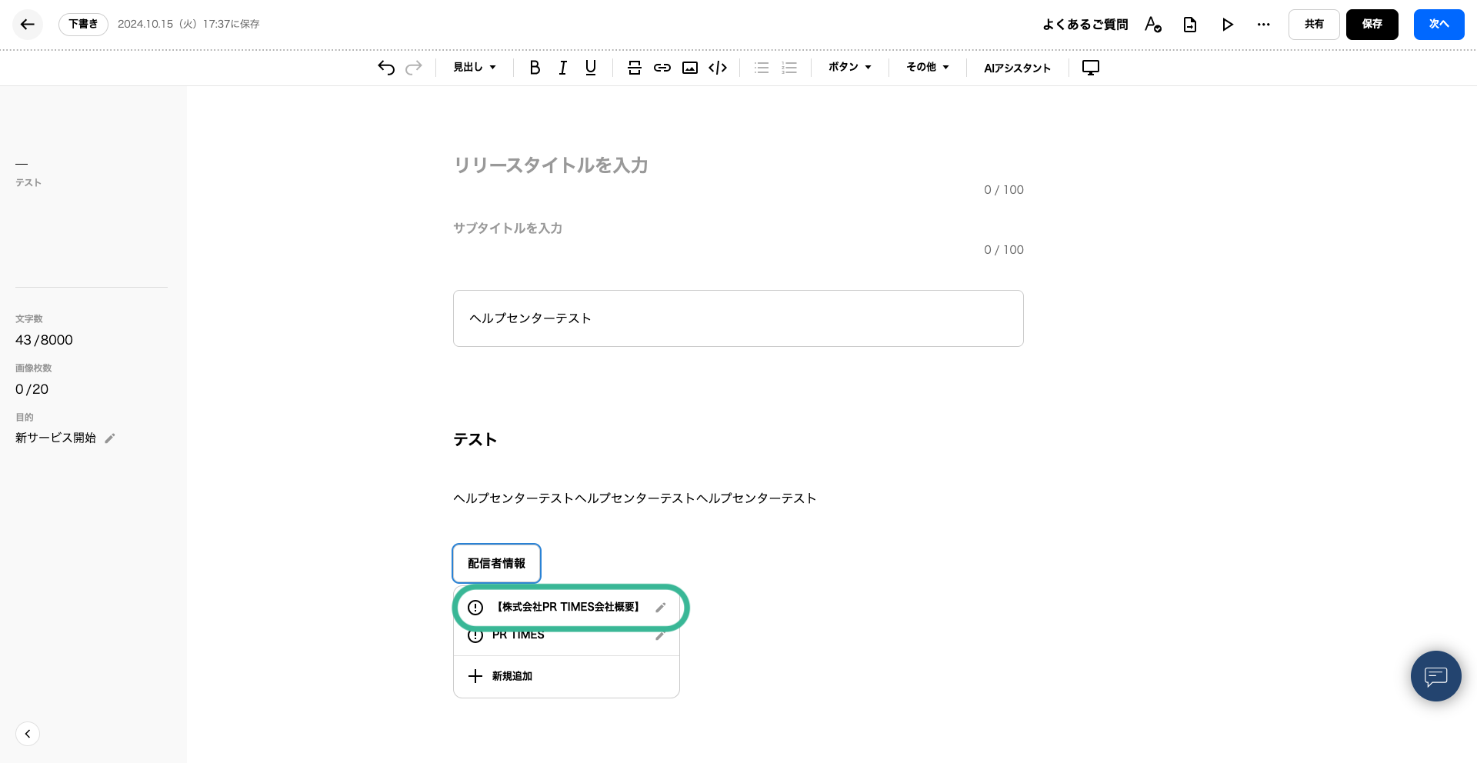This screenshot has width=1477, height=763.
Task: Click the play preview icon
Action: coord(1227,25)
